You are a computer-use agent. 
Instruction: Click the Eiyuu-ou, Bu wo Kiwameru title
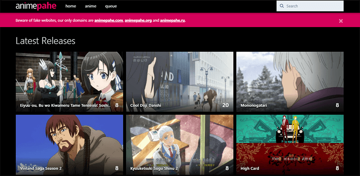(65, 106)
